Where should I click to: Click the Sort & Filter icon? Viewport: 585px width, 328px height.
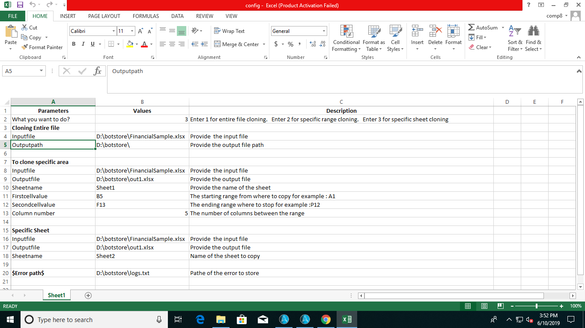(514, 32)
